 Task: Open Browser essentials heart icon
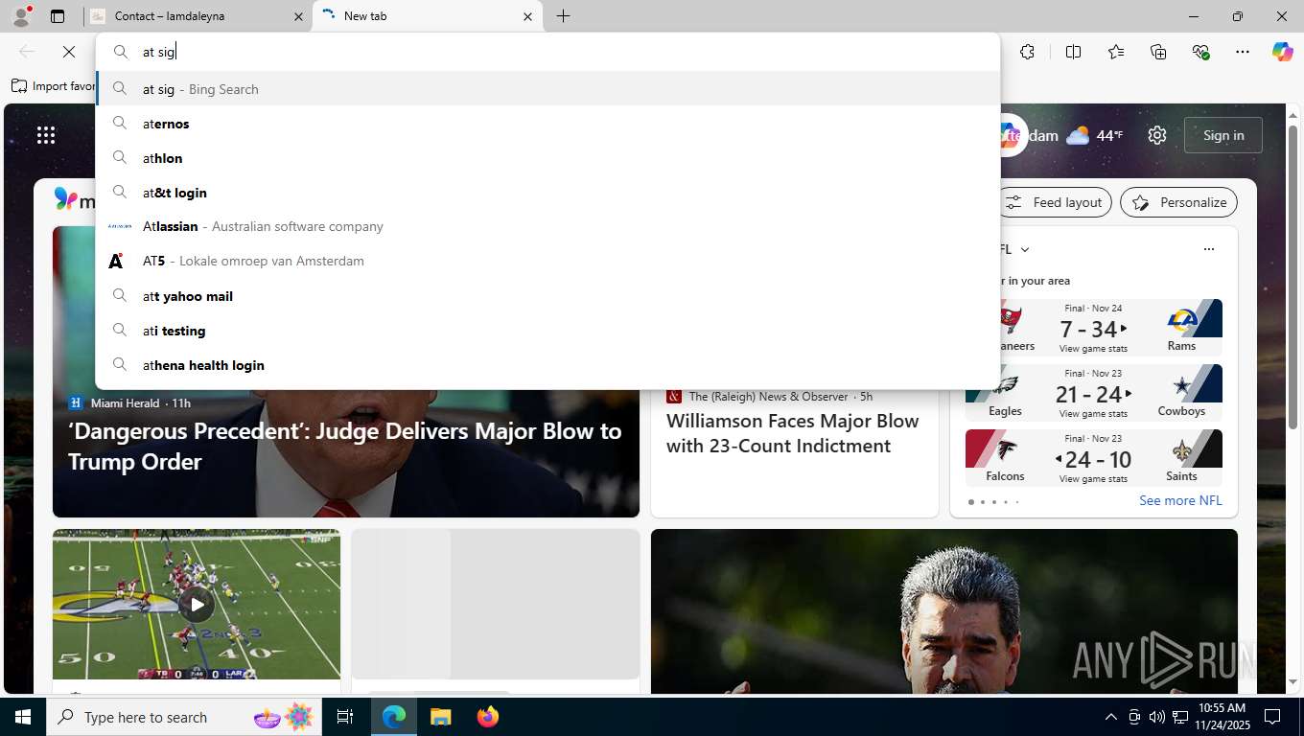click(x=1200, y=52)
